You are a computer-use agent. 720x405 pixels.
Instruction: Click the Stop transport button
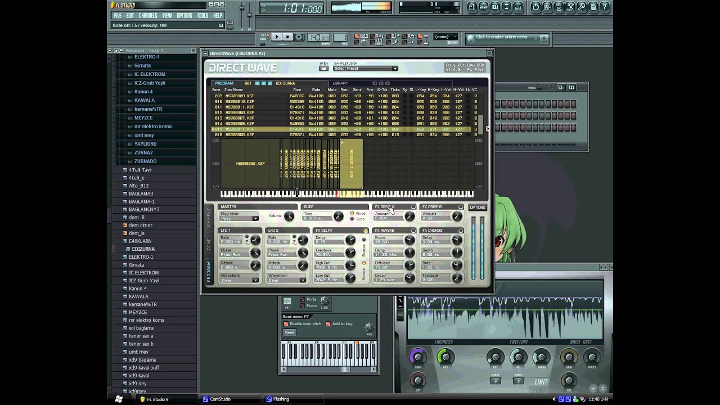click(x=287, y=37)
